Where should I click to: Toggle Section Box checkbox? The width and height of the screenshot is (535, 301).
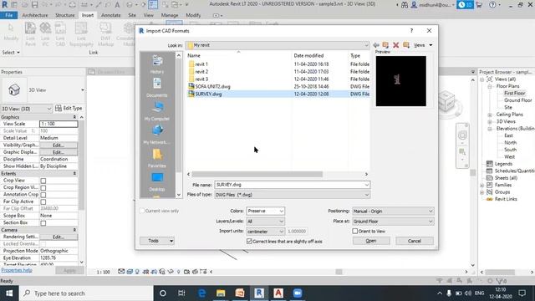(x=43, y=223)
